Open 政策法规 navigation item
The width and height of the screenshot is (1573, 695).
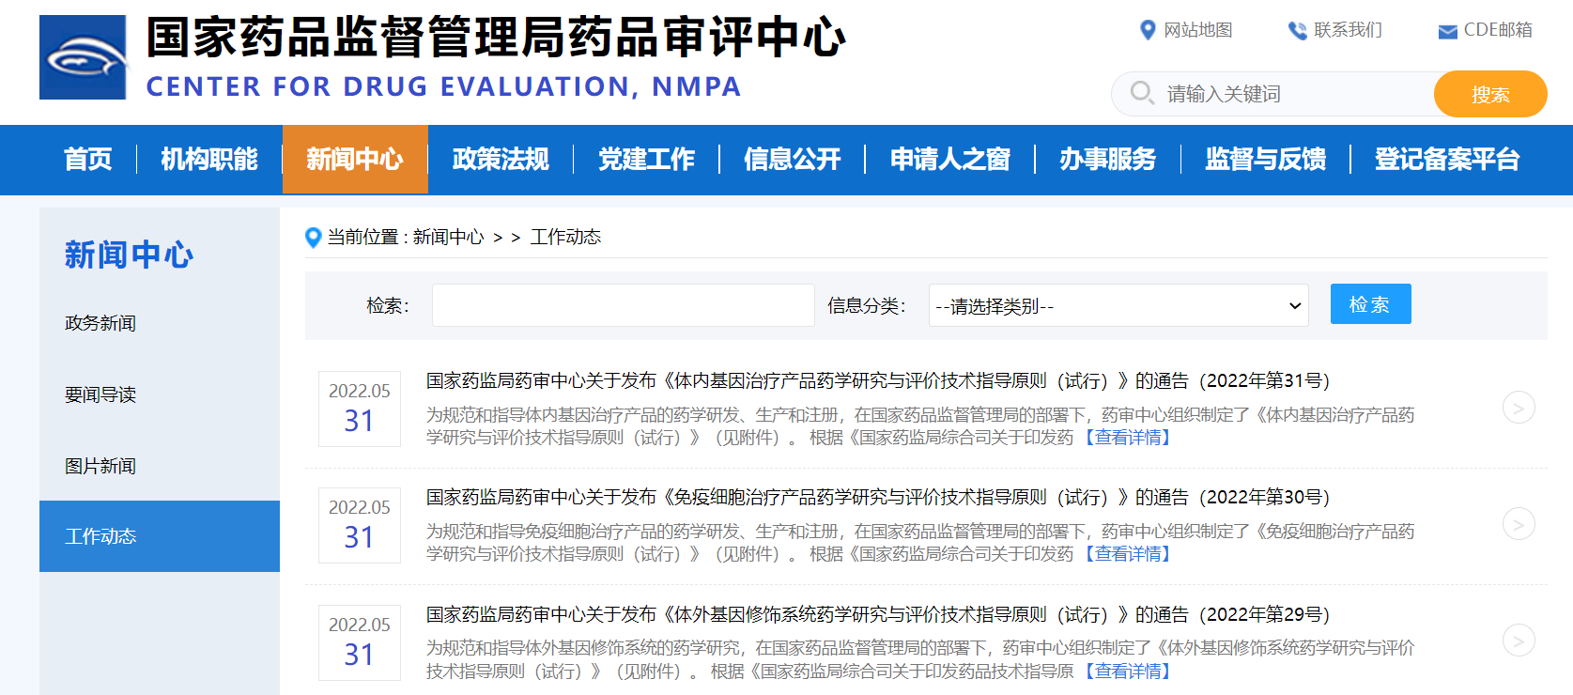click(x=501, y=160)
